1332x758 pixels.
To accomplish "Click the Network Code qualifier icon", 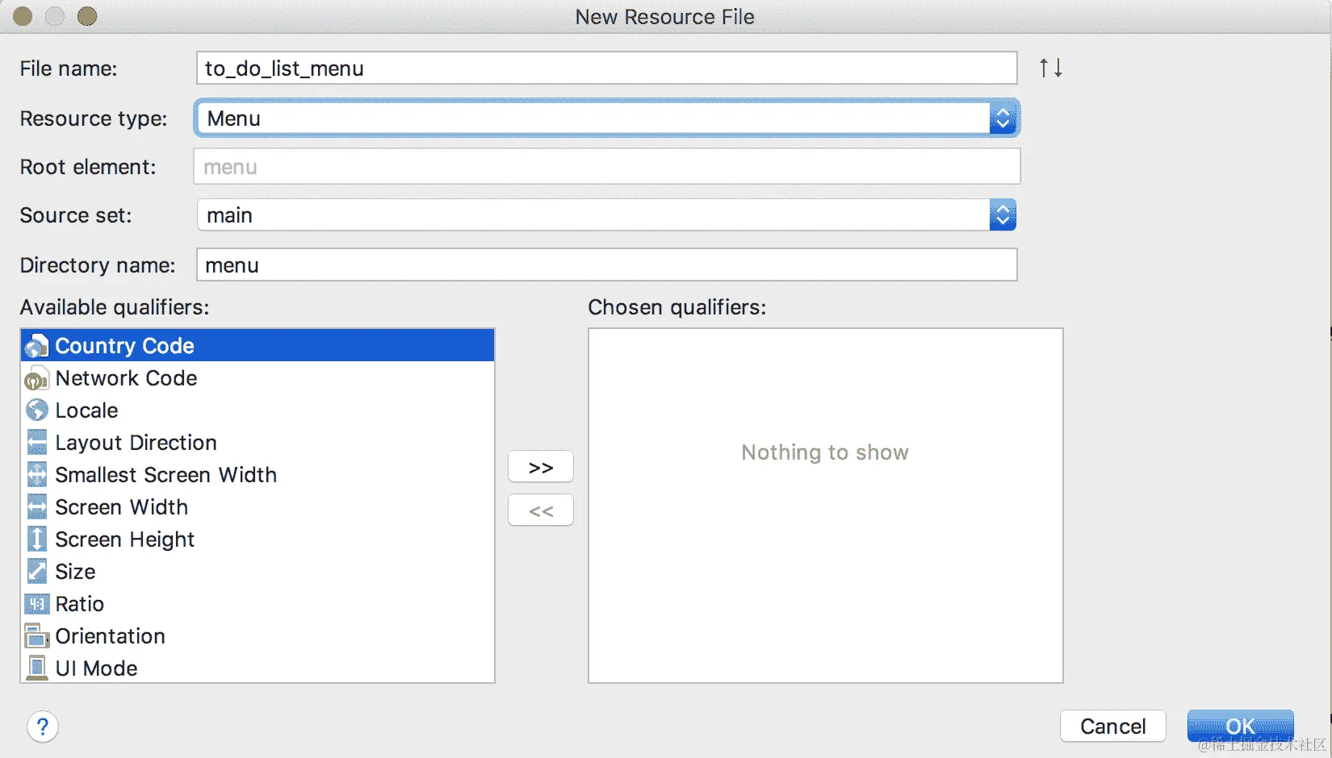I will tap(37, 378).
